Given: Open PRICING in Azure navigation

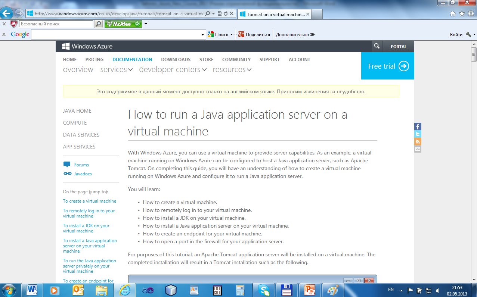Looking at the screenshot, I should [95, 59].
